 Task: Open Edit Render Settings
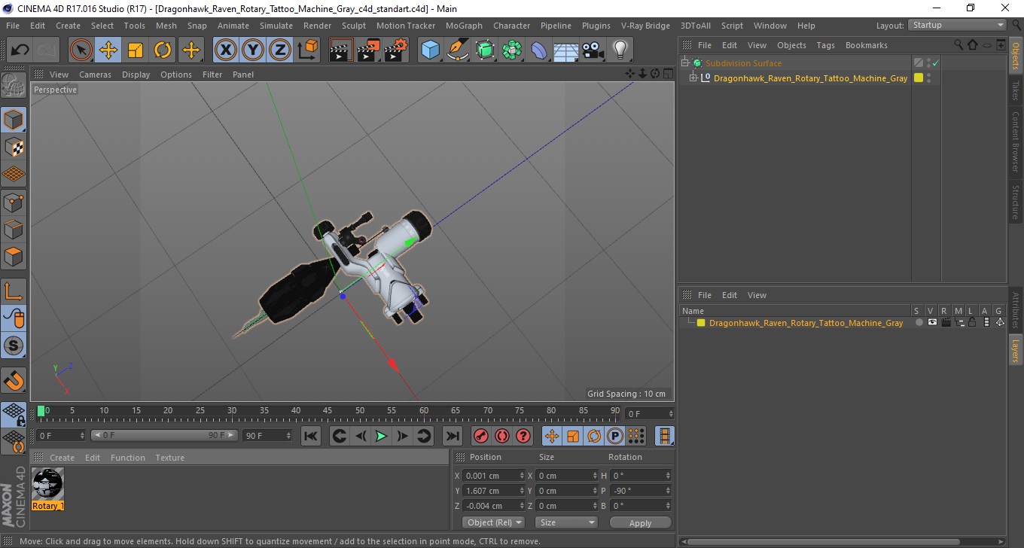point(396,50)
